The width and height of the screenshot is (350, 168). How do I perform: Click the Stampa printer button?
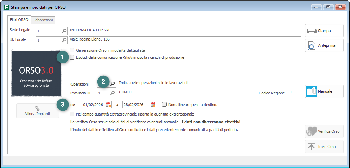pos(324,31)
